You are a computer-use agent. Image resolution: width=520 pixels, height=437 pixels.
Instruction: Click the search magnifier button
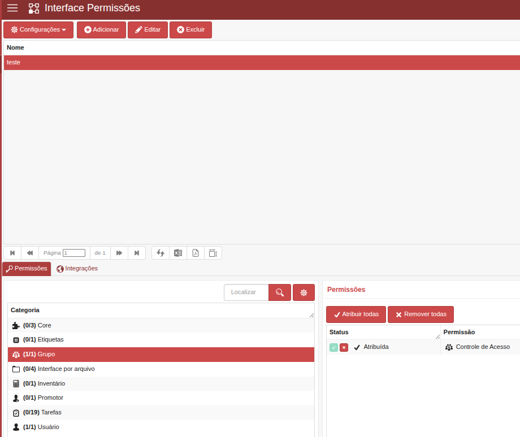[x=280, y=292]
